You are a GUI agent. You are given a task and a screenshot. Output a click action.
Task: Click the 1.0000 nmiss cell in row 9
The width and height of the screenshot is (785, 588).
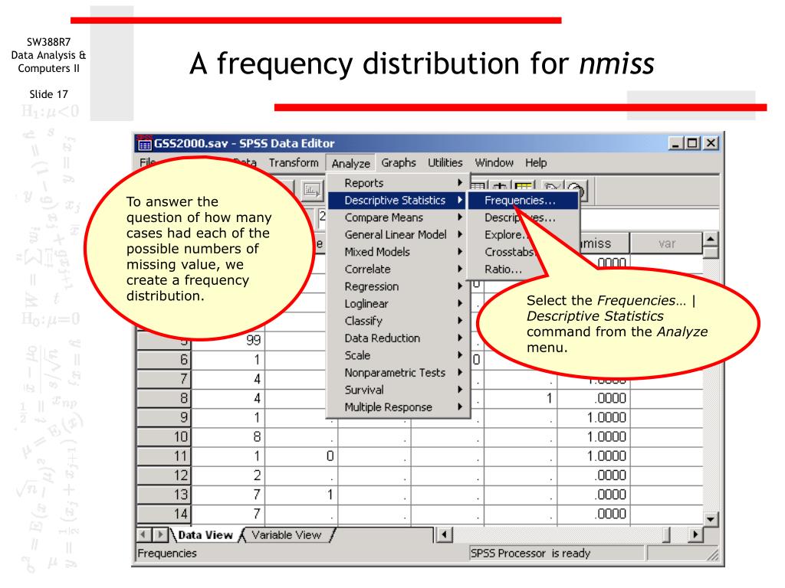pos(593,417)
